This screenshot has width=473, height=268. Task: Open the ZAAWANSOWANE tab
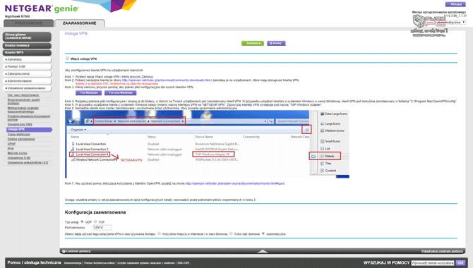tap(80, 23)
